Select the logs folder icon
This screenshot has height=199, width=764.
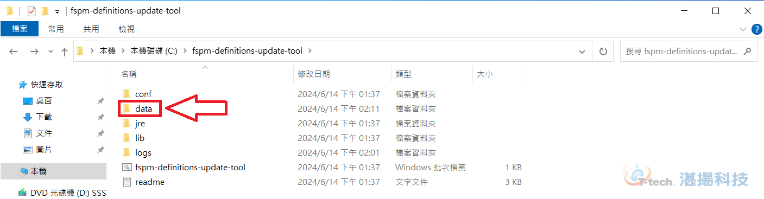[127, 152]
